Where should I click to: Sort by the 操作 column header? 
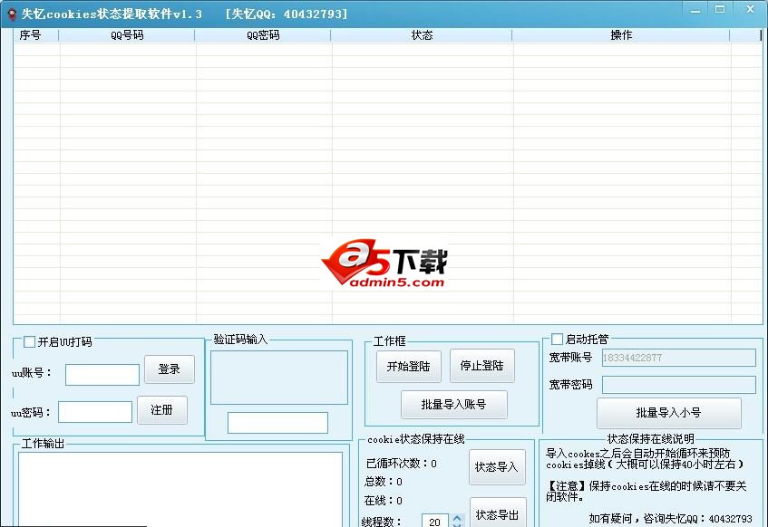tap(621, 35)
